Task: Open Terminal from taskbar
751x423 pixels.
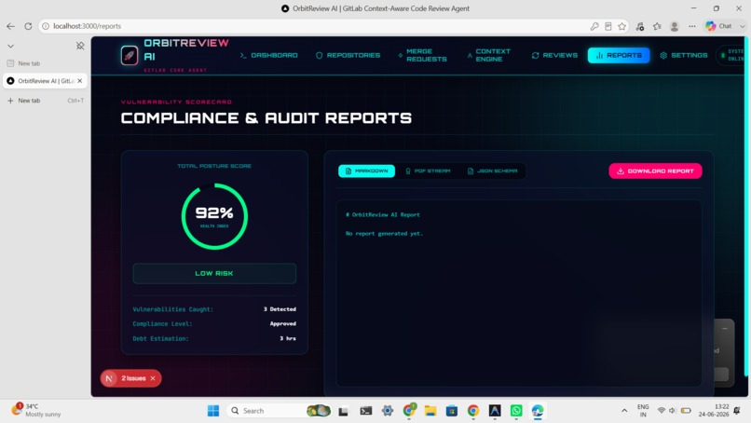Action: (x=366, y=411)
